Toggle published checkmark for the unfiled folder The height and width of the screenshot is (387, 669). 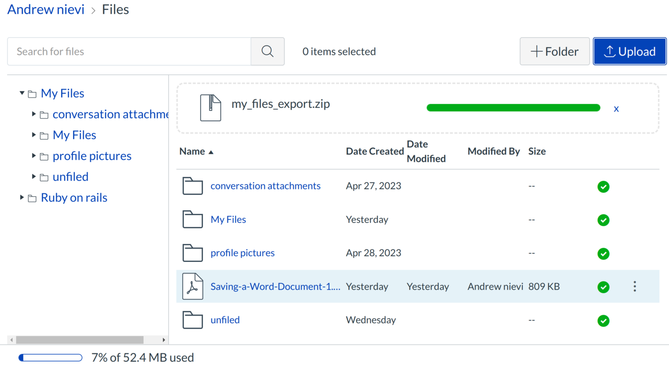click(x=603, y=321)
